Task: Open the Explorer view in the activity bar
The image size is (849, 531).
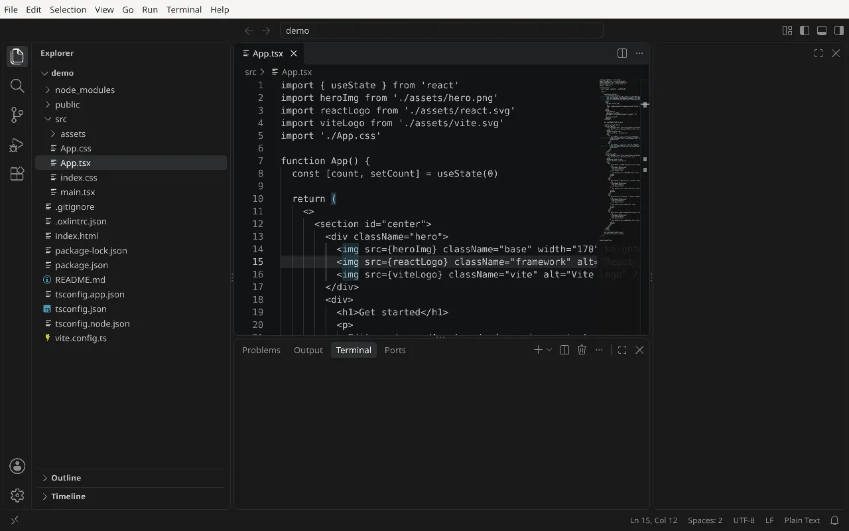Action: point(17,56)
